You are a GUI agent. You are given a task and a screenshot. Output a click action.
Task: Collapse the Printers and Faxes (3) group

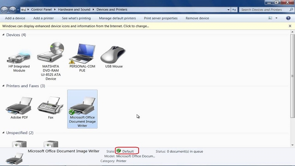(x=3, y=86)
